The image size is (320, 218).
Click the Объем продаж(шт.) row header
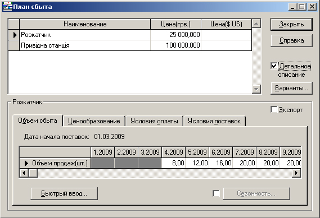[x=55, y=163]
